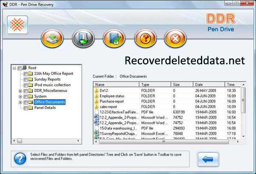Viewport: 256px width, 174px height.
Task: Select the sales-report row name
Action: (108, 107)
